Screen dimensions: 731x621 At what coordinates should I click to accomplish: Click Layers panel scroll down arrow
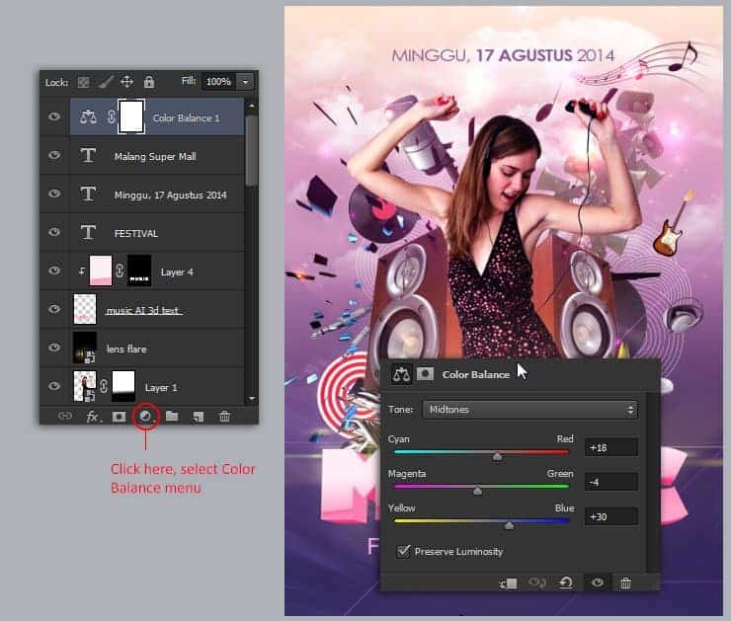[252, 399]
